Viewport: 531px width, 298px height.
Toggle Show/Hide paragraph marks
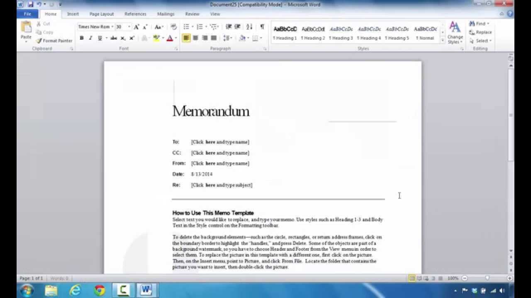click(262, 27)
